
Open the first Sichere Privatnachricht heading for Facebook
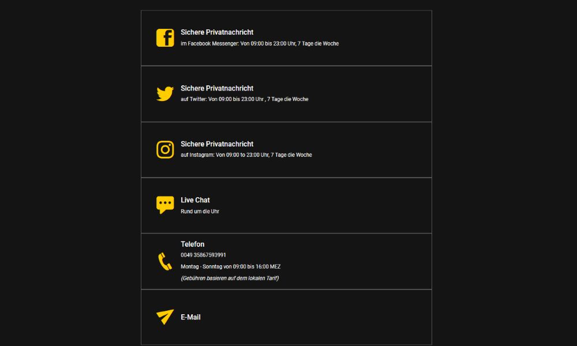217,32
